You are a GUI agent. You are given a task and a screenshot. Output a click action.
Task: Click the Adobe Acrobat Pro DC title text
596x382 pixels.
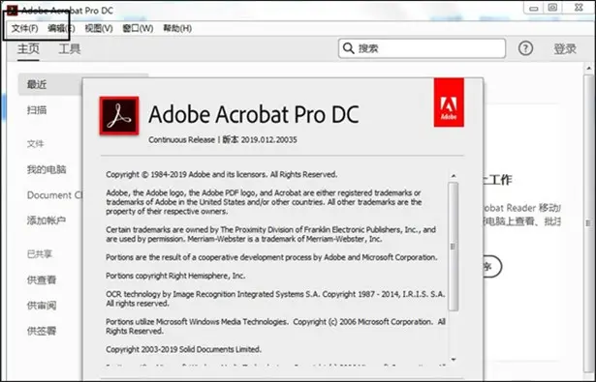click(254, 114)
